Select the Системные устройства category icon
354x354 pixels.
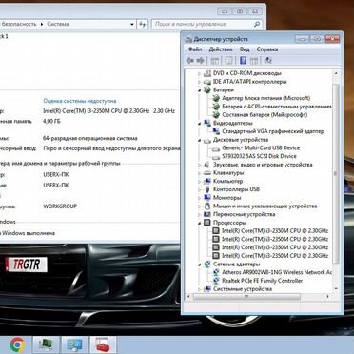[207, 289]
